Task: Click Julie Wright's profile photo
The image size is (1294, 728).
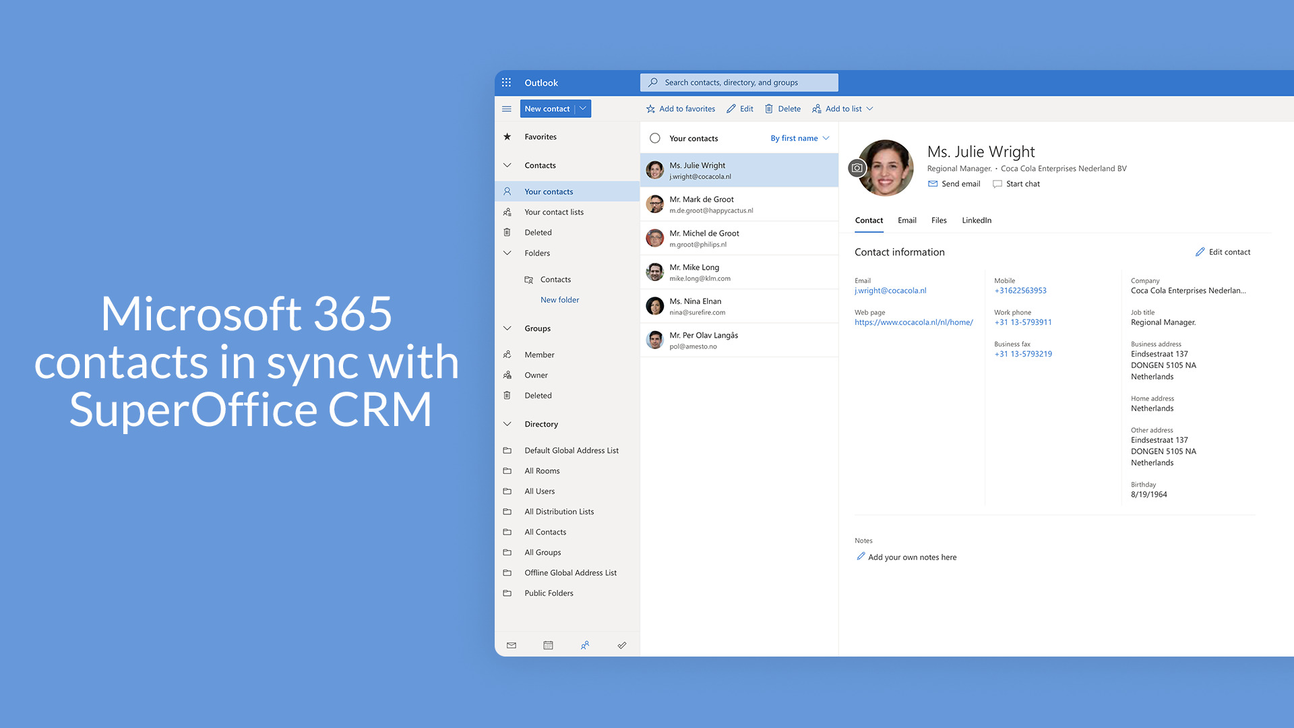Action: pos(885,168)
